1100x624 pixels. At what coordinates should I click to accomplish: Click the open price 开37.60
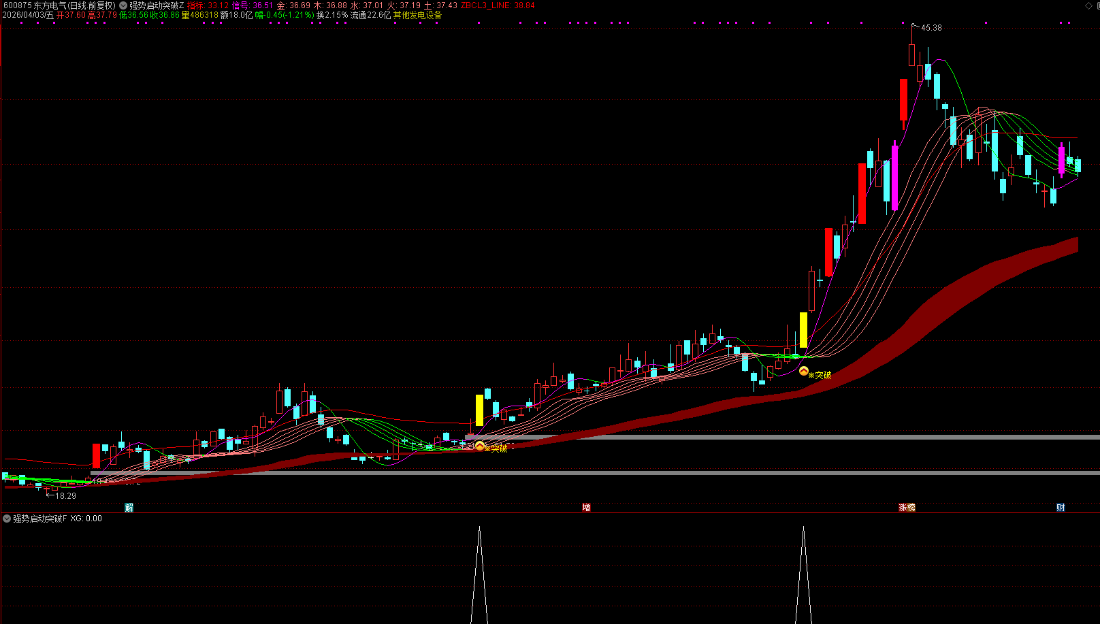point(71,15)
